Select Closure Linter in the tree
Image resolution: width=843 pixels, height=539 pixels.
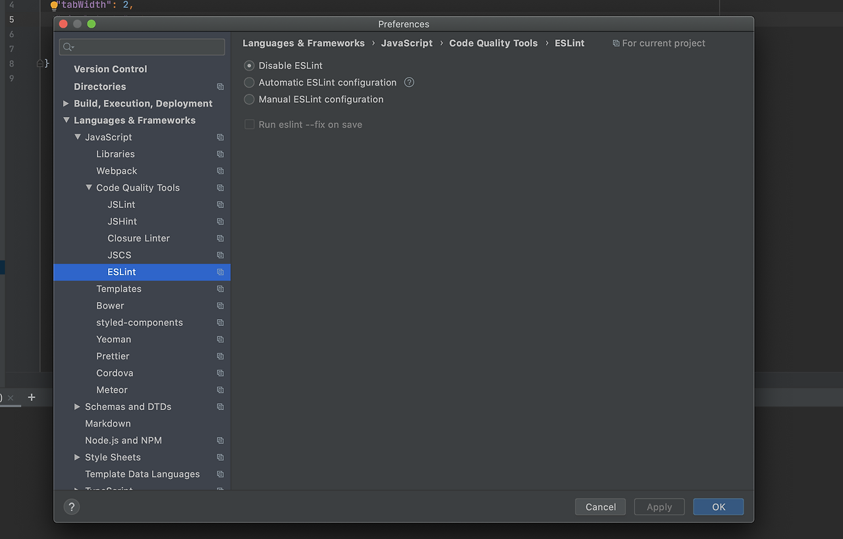click(x=138, y=238)
